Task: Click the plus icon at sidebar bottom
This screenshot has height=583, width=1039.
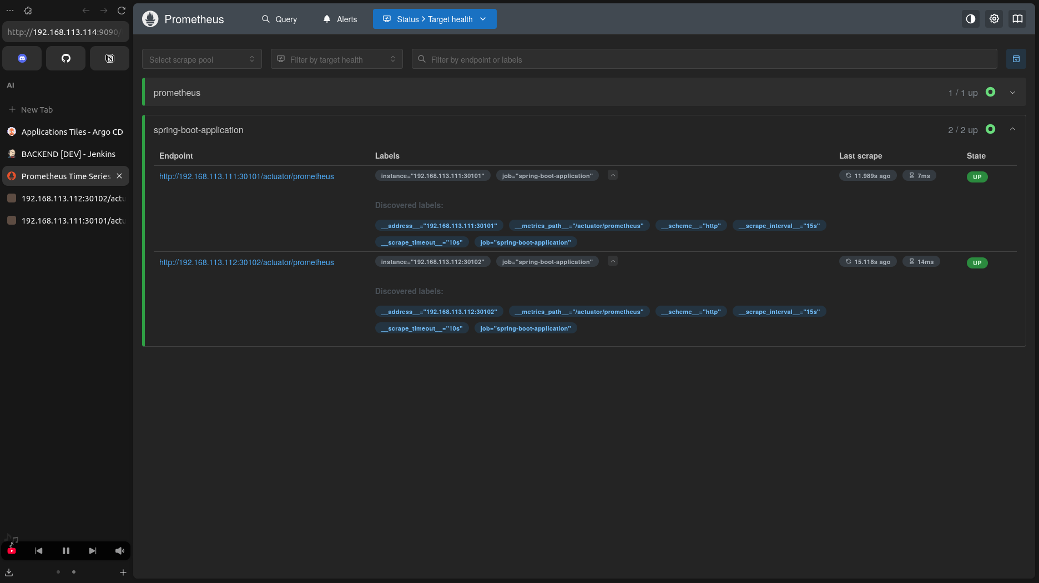Action: 123,572
